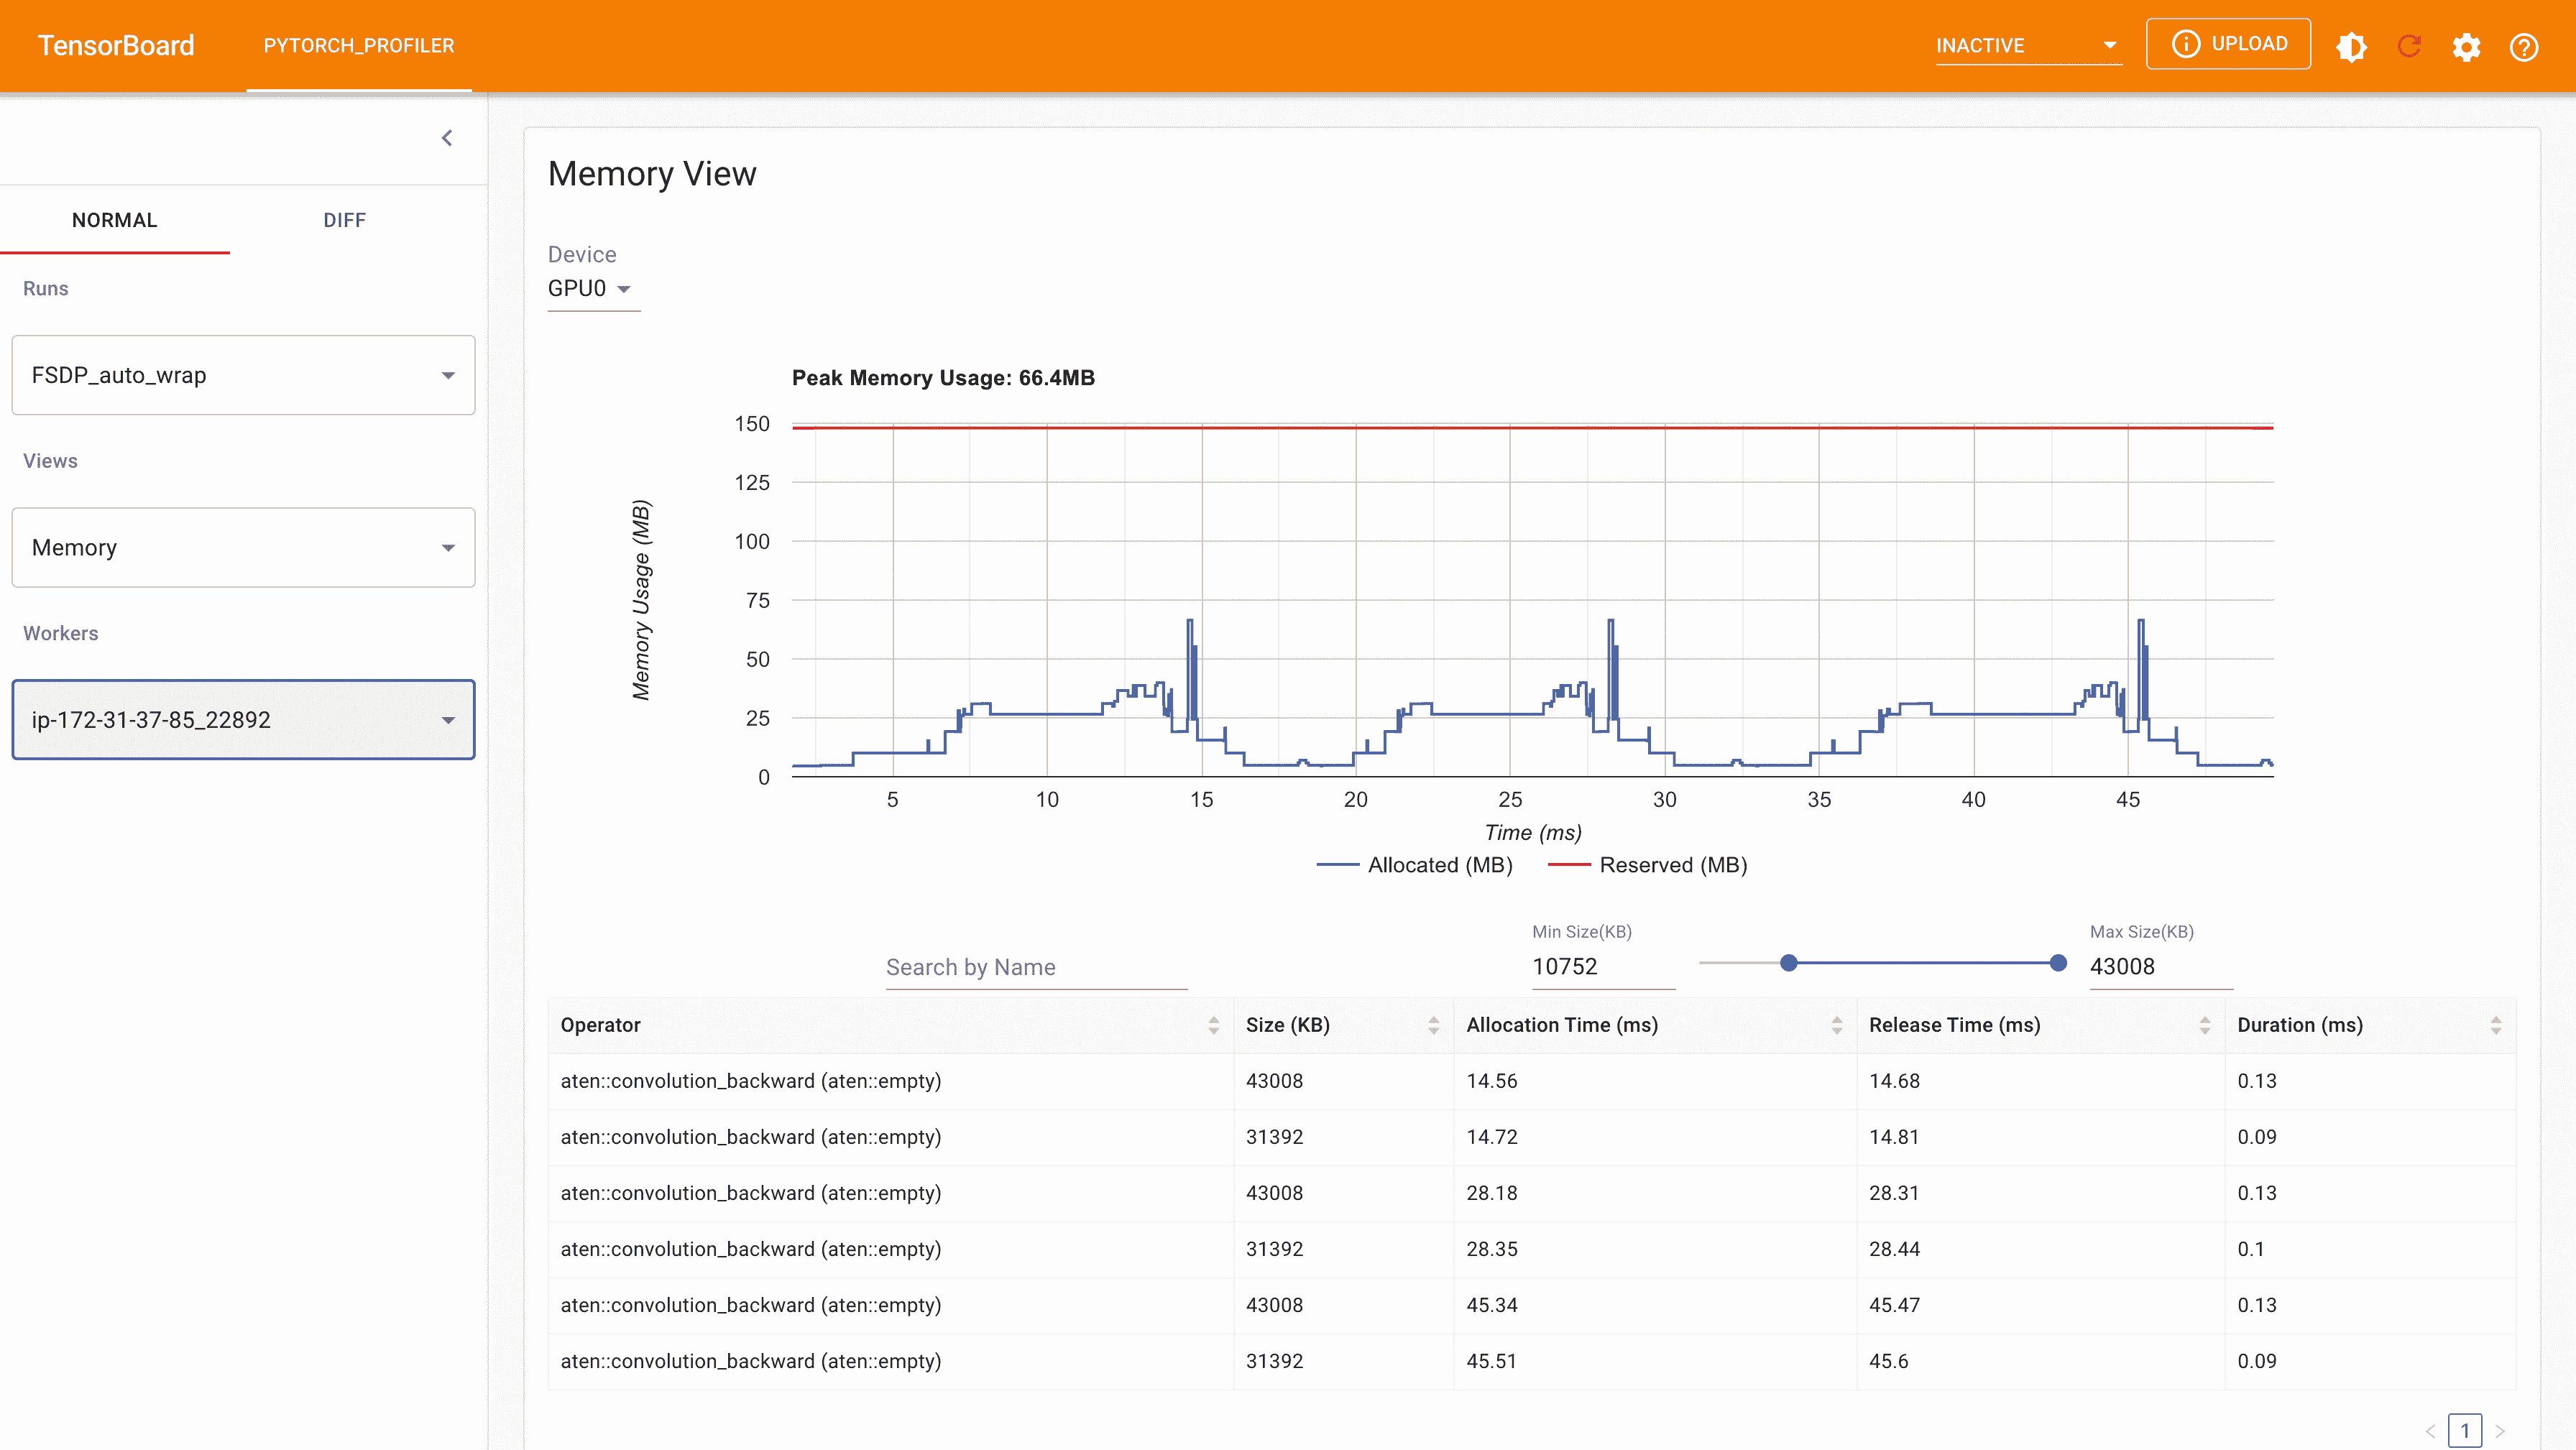Open the Runs dropdown FSDP_auto_wrap

[x=243, y=375]
